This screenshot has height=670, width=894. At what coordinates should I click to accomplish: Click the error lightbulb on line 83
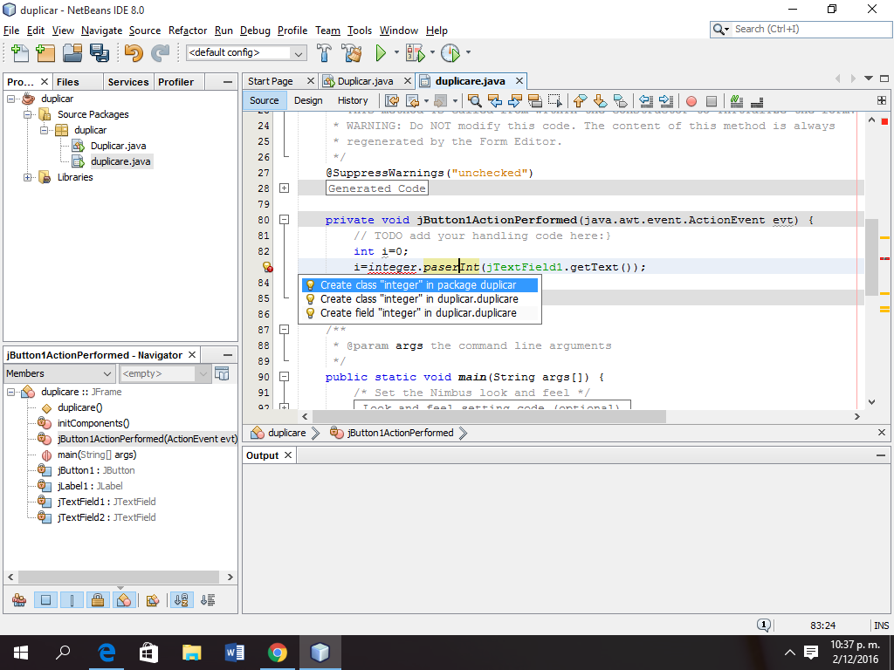click(267, 267)
